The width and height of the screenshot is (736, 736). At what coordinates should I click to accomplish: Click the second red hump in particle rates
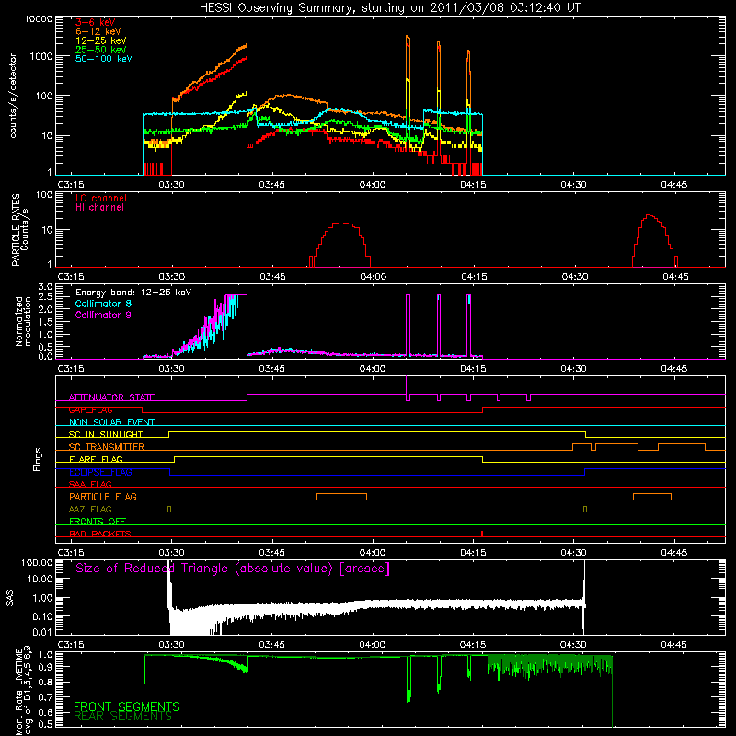(x=655, y=241)
